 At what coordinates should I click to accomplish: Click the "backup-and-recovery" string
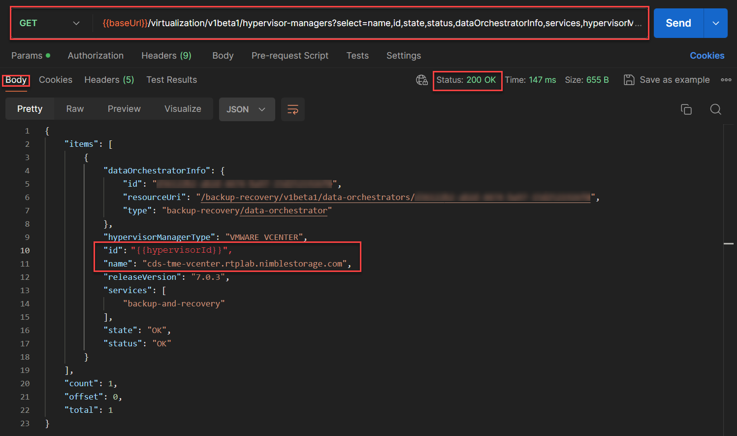174,303
